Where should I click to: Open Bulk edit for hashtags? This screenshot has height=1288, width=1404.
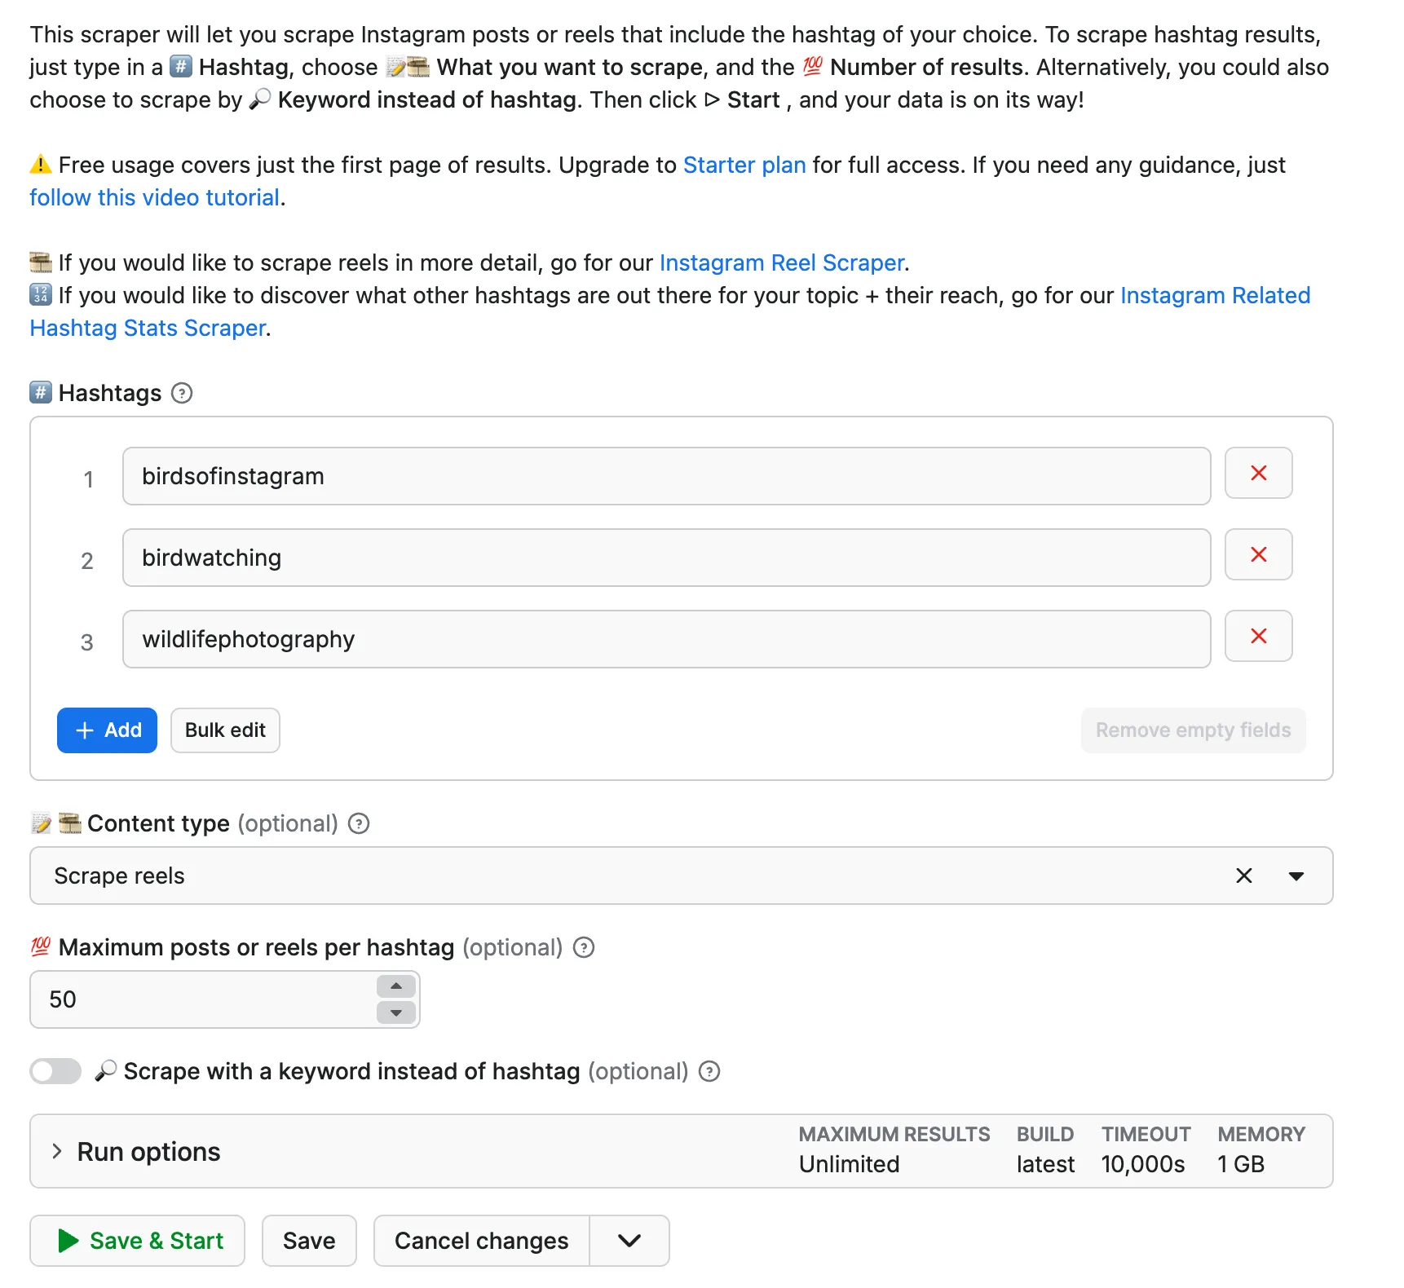pos(225,730)
